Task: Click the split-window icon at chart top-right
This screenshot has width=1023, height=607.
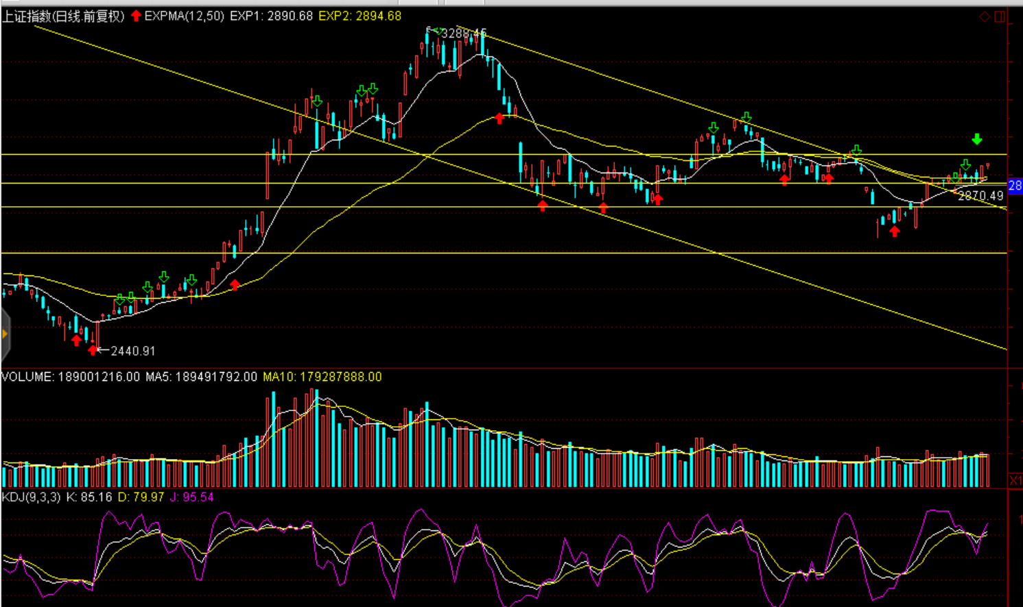Action: pyautogui.click(x=1000, y=16)
